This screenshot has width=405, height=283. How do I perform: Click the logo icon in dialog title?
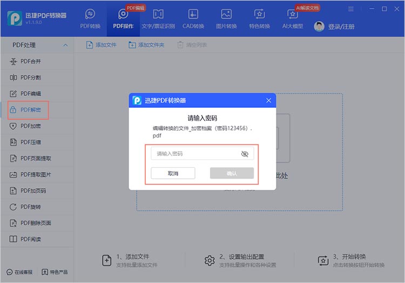coord(137,100)
